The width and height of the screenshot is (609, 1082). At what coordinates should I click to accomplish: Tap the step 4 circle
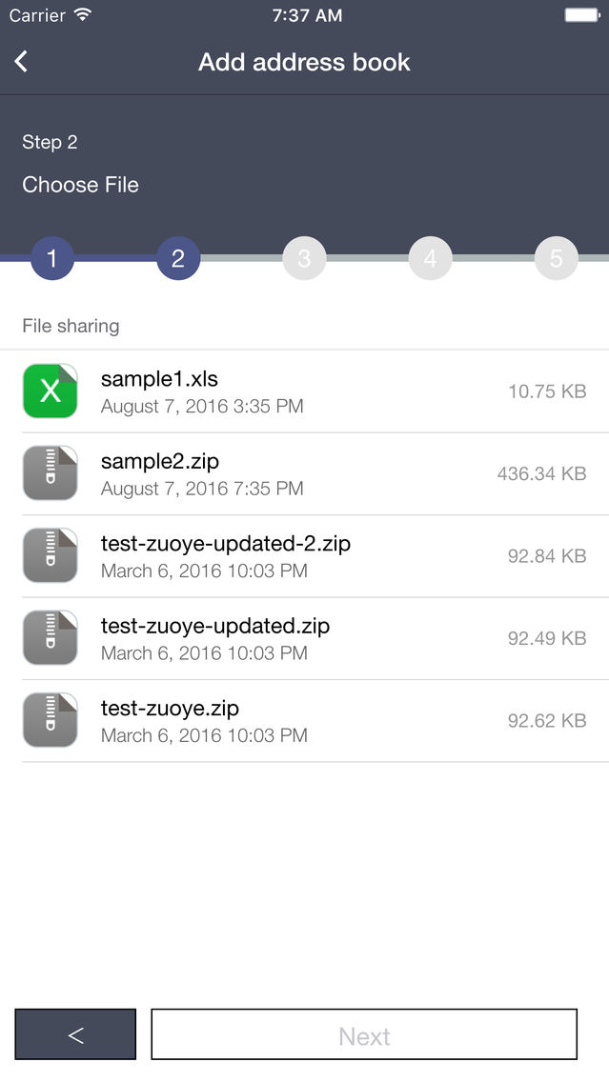pos(430,258)
